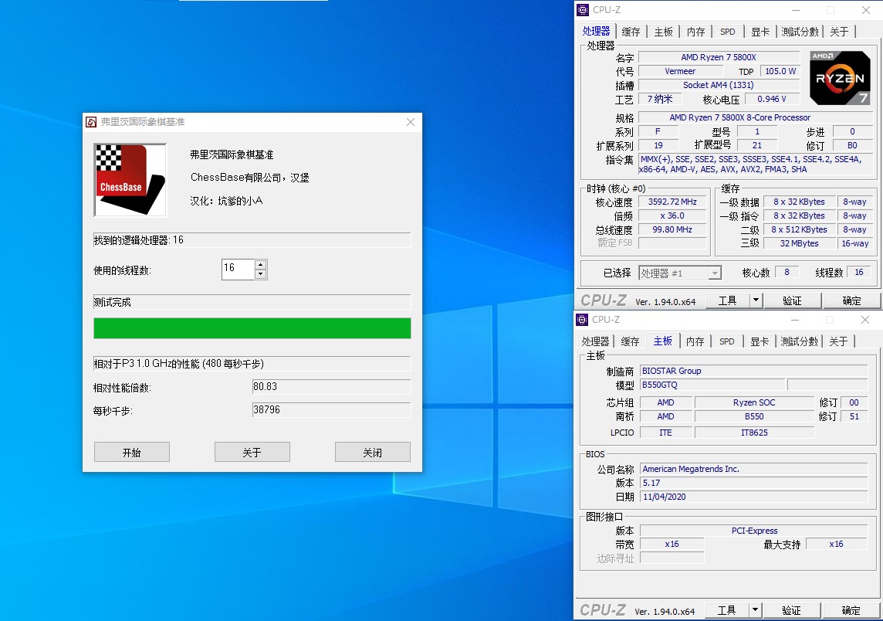Viewport: 883px width, 621px height.
Task: Close the lower CPU-Z window
Action: point(865,320)
